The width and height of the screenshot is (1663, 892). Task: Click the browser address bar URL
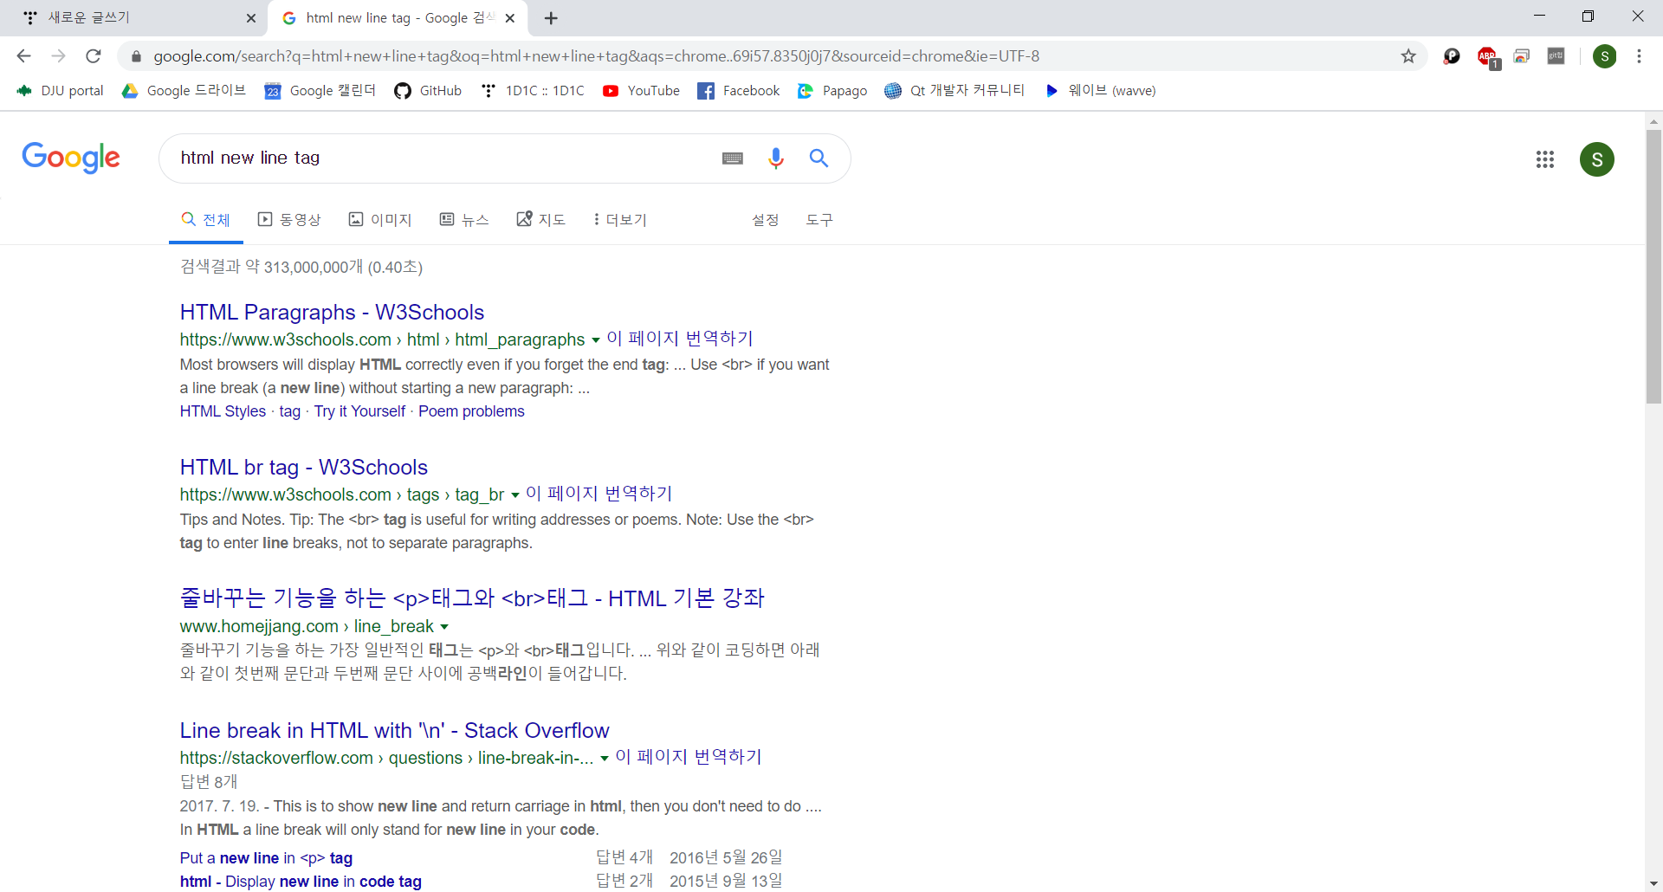tap(597, 56)
